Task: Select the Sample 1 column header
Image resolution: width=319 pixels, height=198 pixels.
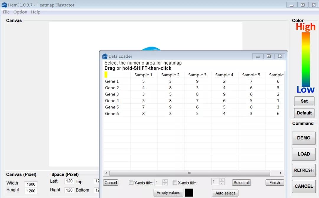Action: [144, 75]
